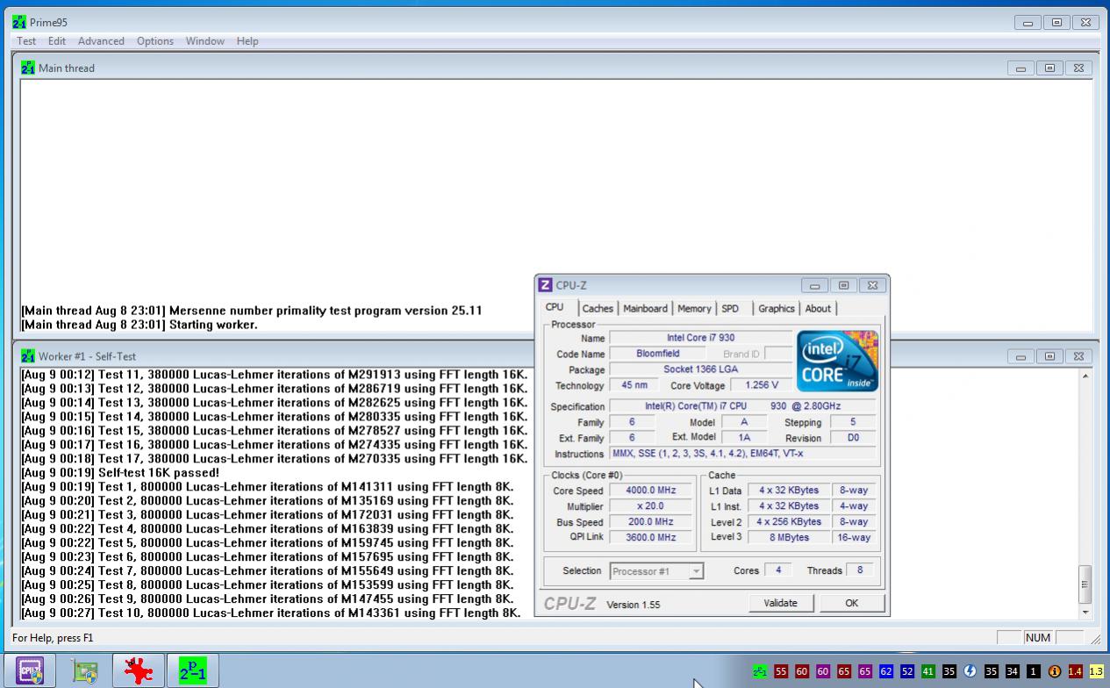Click the dark blue 52 tray icon
Viewport: 1110px width, 688px height.
pyautogui.click(x=907, y=671)
